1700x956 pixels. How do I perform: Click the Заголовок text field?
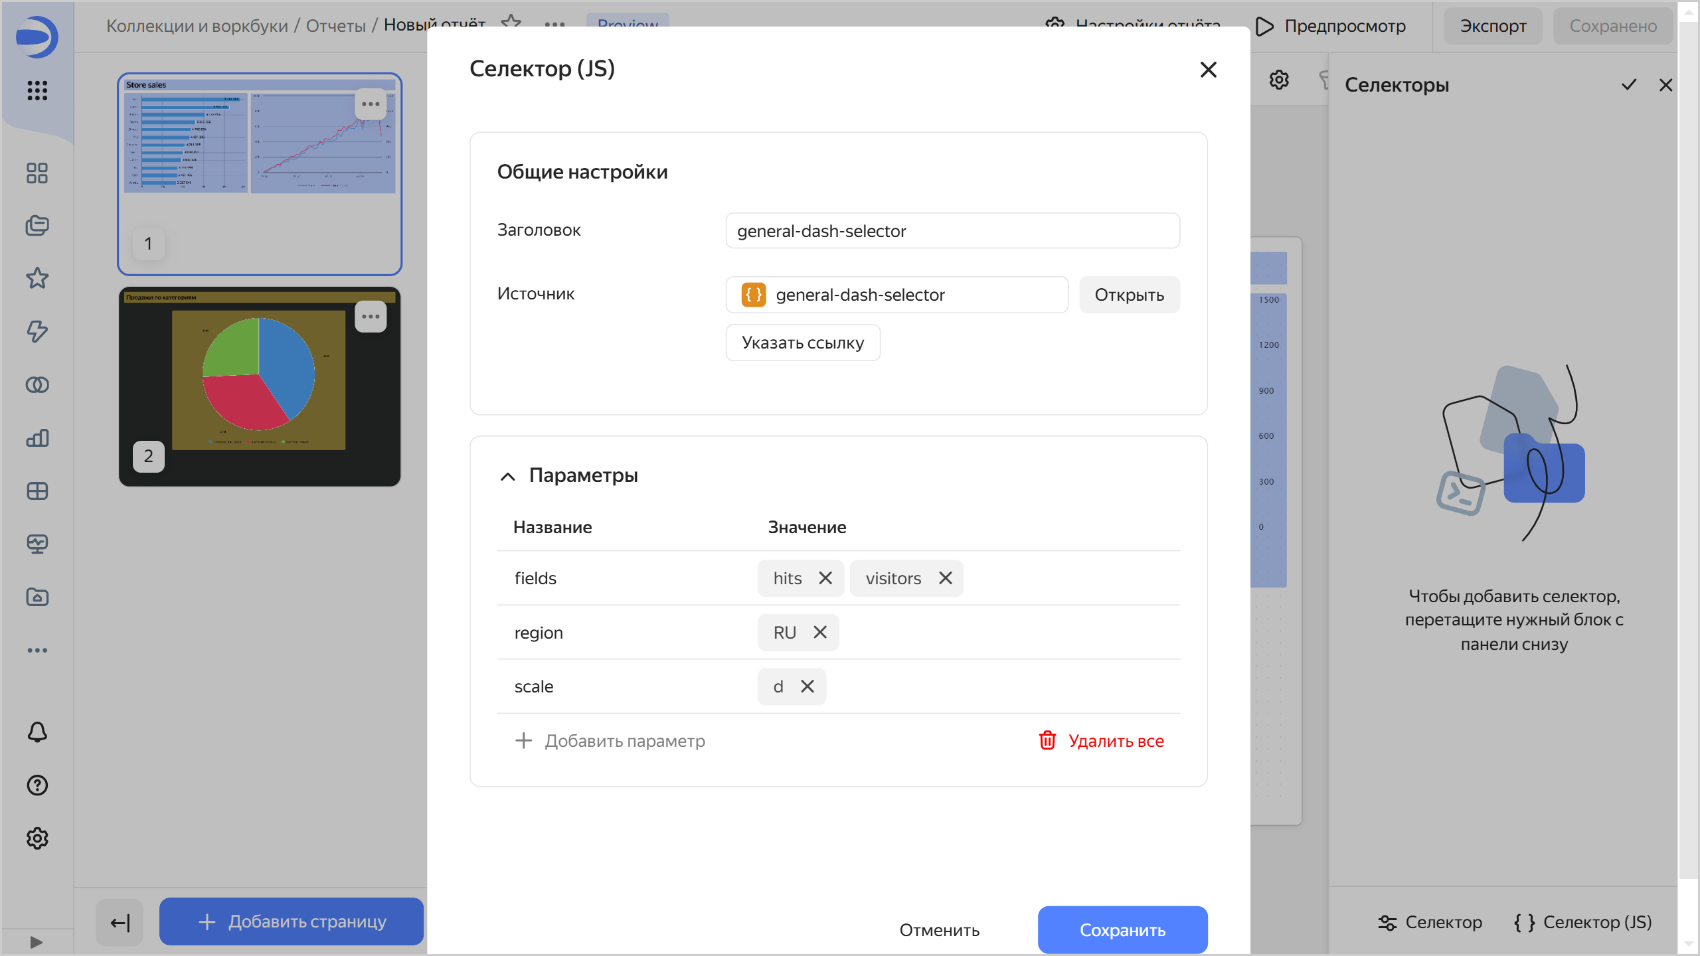coord(952,231)
